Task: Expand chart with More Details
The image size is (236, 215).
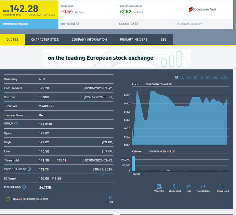Action: 203,188
